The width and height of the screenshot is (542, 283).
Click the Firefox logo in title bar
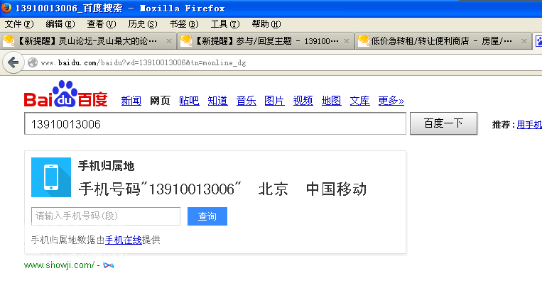click(6, 7)
